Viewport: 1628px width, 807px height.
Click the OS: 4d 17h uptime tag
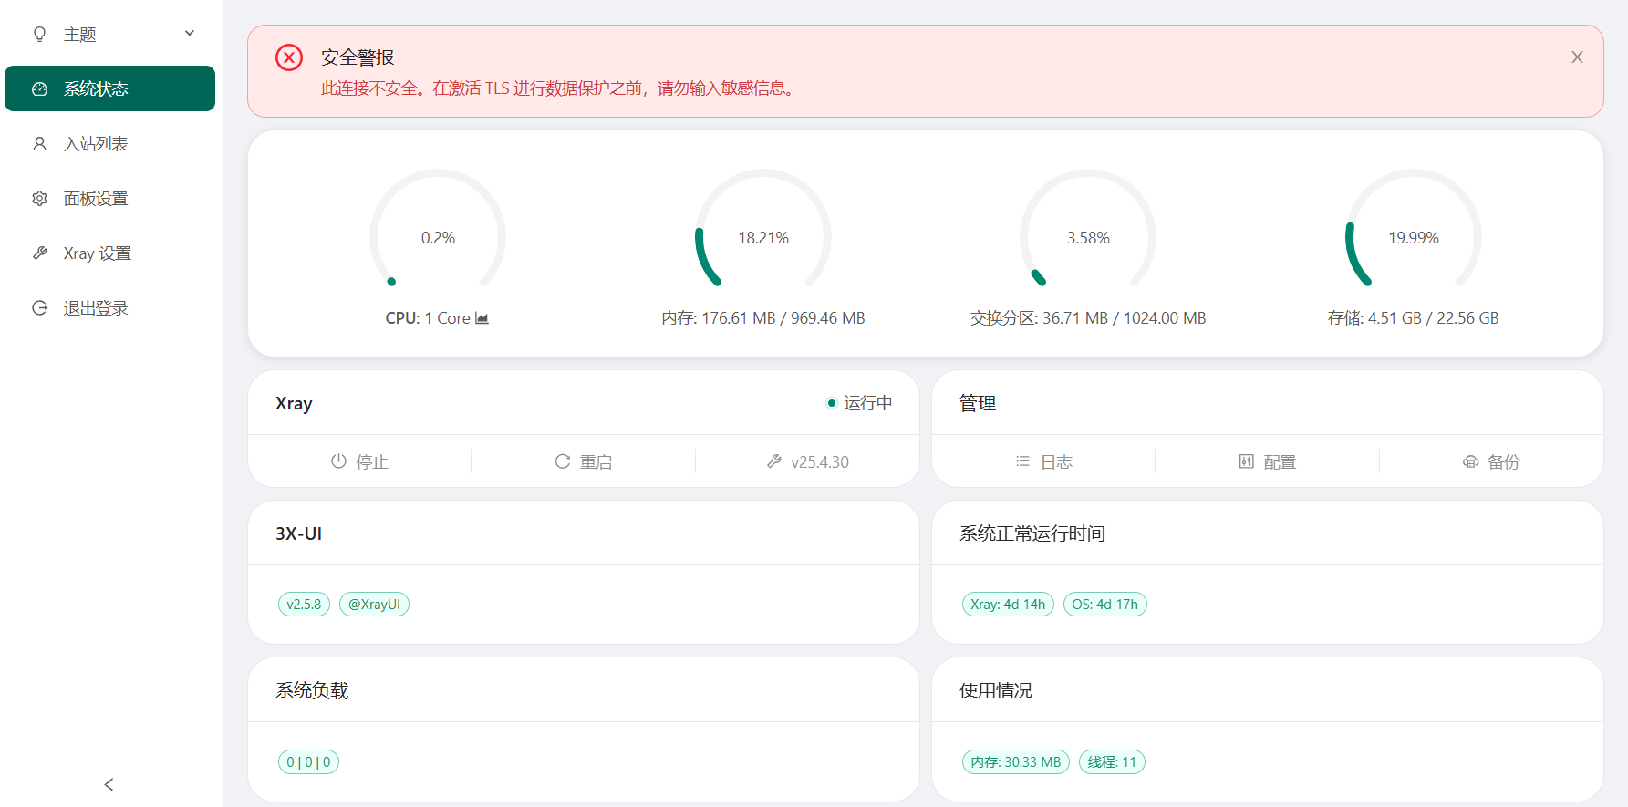1104,604
